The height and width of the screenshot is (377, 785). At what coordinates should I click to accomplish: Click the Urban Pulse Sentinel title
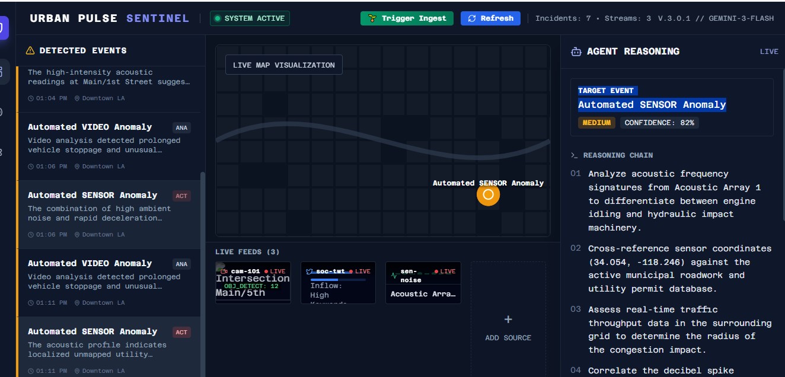[110, 18]
